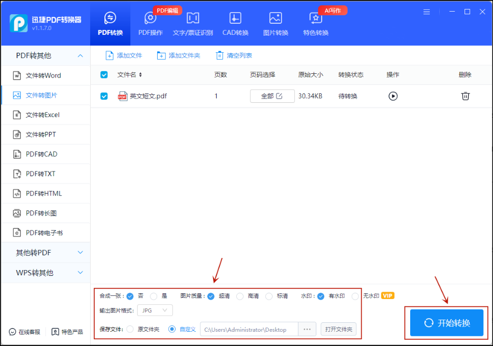Choose 超清 image quality
This screenshot has height=346, width=493.
pyautogui.click(x=211, y=296)
